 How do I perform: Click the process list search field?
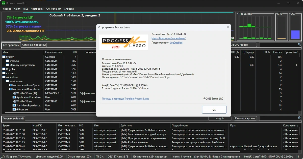click(x=279, y=45)
